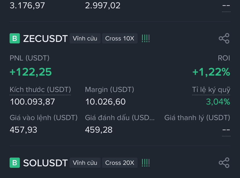Share the ZECUSDT position
The width and height of the screenshot is (240, 178).
point(224,38)
